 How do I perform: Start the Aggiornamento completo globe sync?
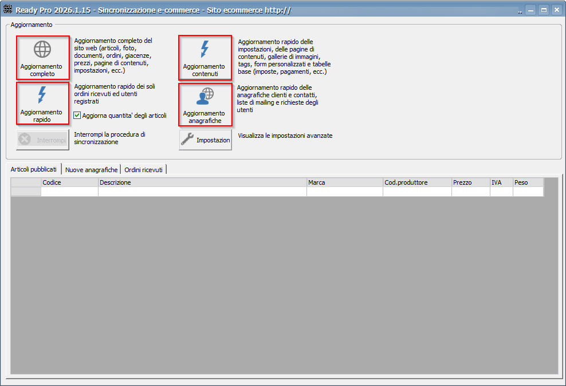[42, 58]
